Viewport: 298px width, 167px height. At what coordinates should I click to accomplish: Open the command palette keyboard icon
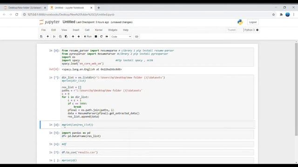(x=136, y=37)
